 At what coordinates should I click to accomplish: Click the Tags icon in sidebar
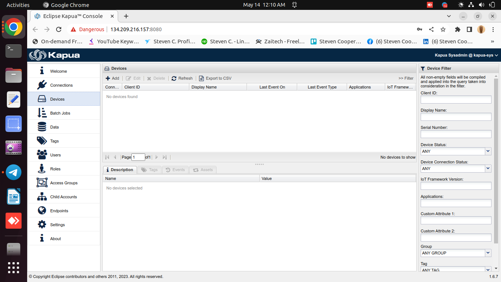[42, 141]
